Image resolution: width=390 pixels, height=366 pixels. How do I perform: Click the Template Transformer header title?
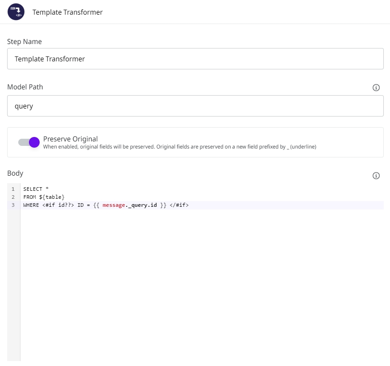tap(68, 12)
